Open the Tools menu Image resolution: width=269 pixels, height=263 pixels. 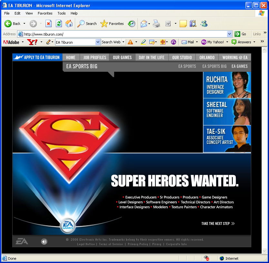pos(61,13)
